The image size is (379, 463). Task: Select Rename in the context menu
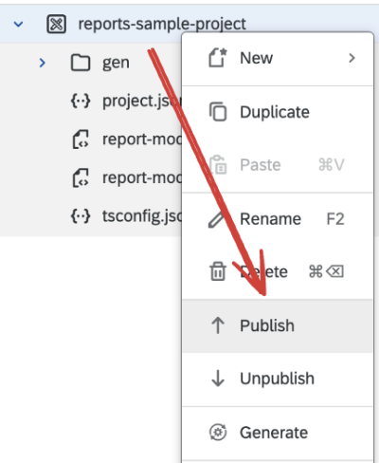[278, 219]
